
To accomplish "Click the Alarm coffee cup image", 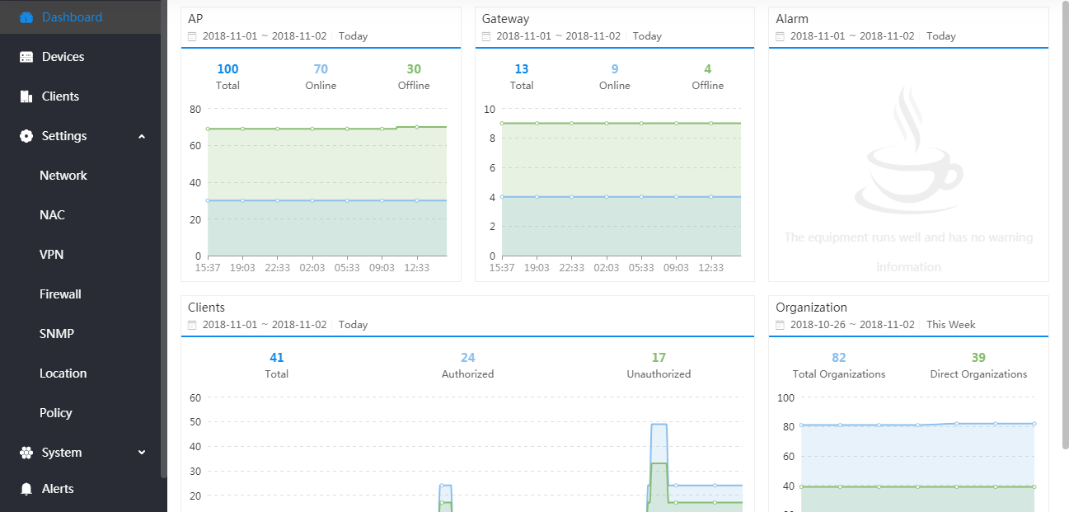I will [x=908, y=148].
